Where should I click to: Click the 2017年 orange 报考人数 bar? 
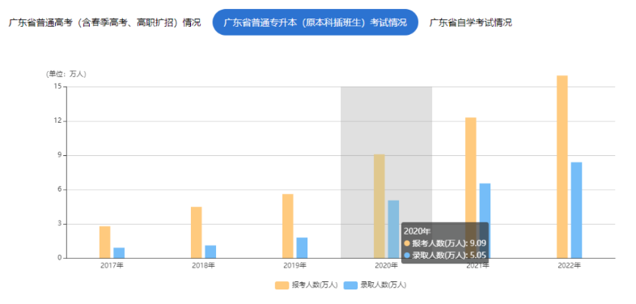coord(104,242)
